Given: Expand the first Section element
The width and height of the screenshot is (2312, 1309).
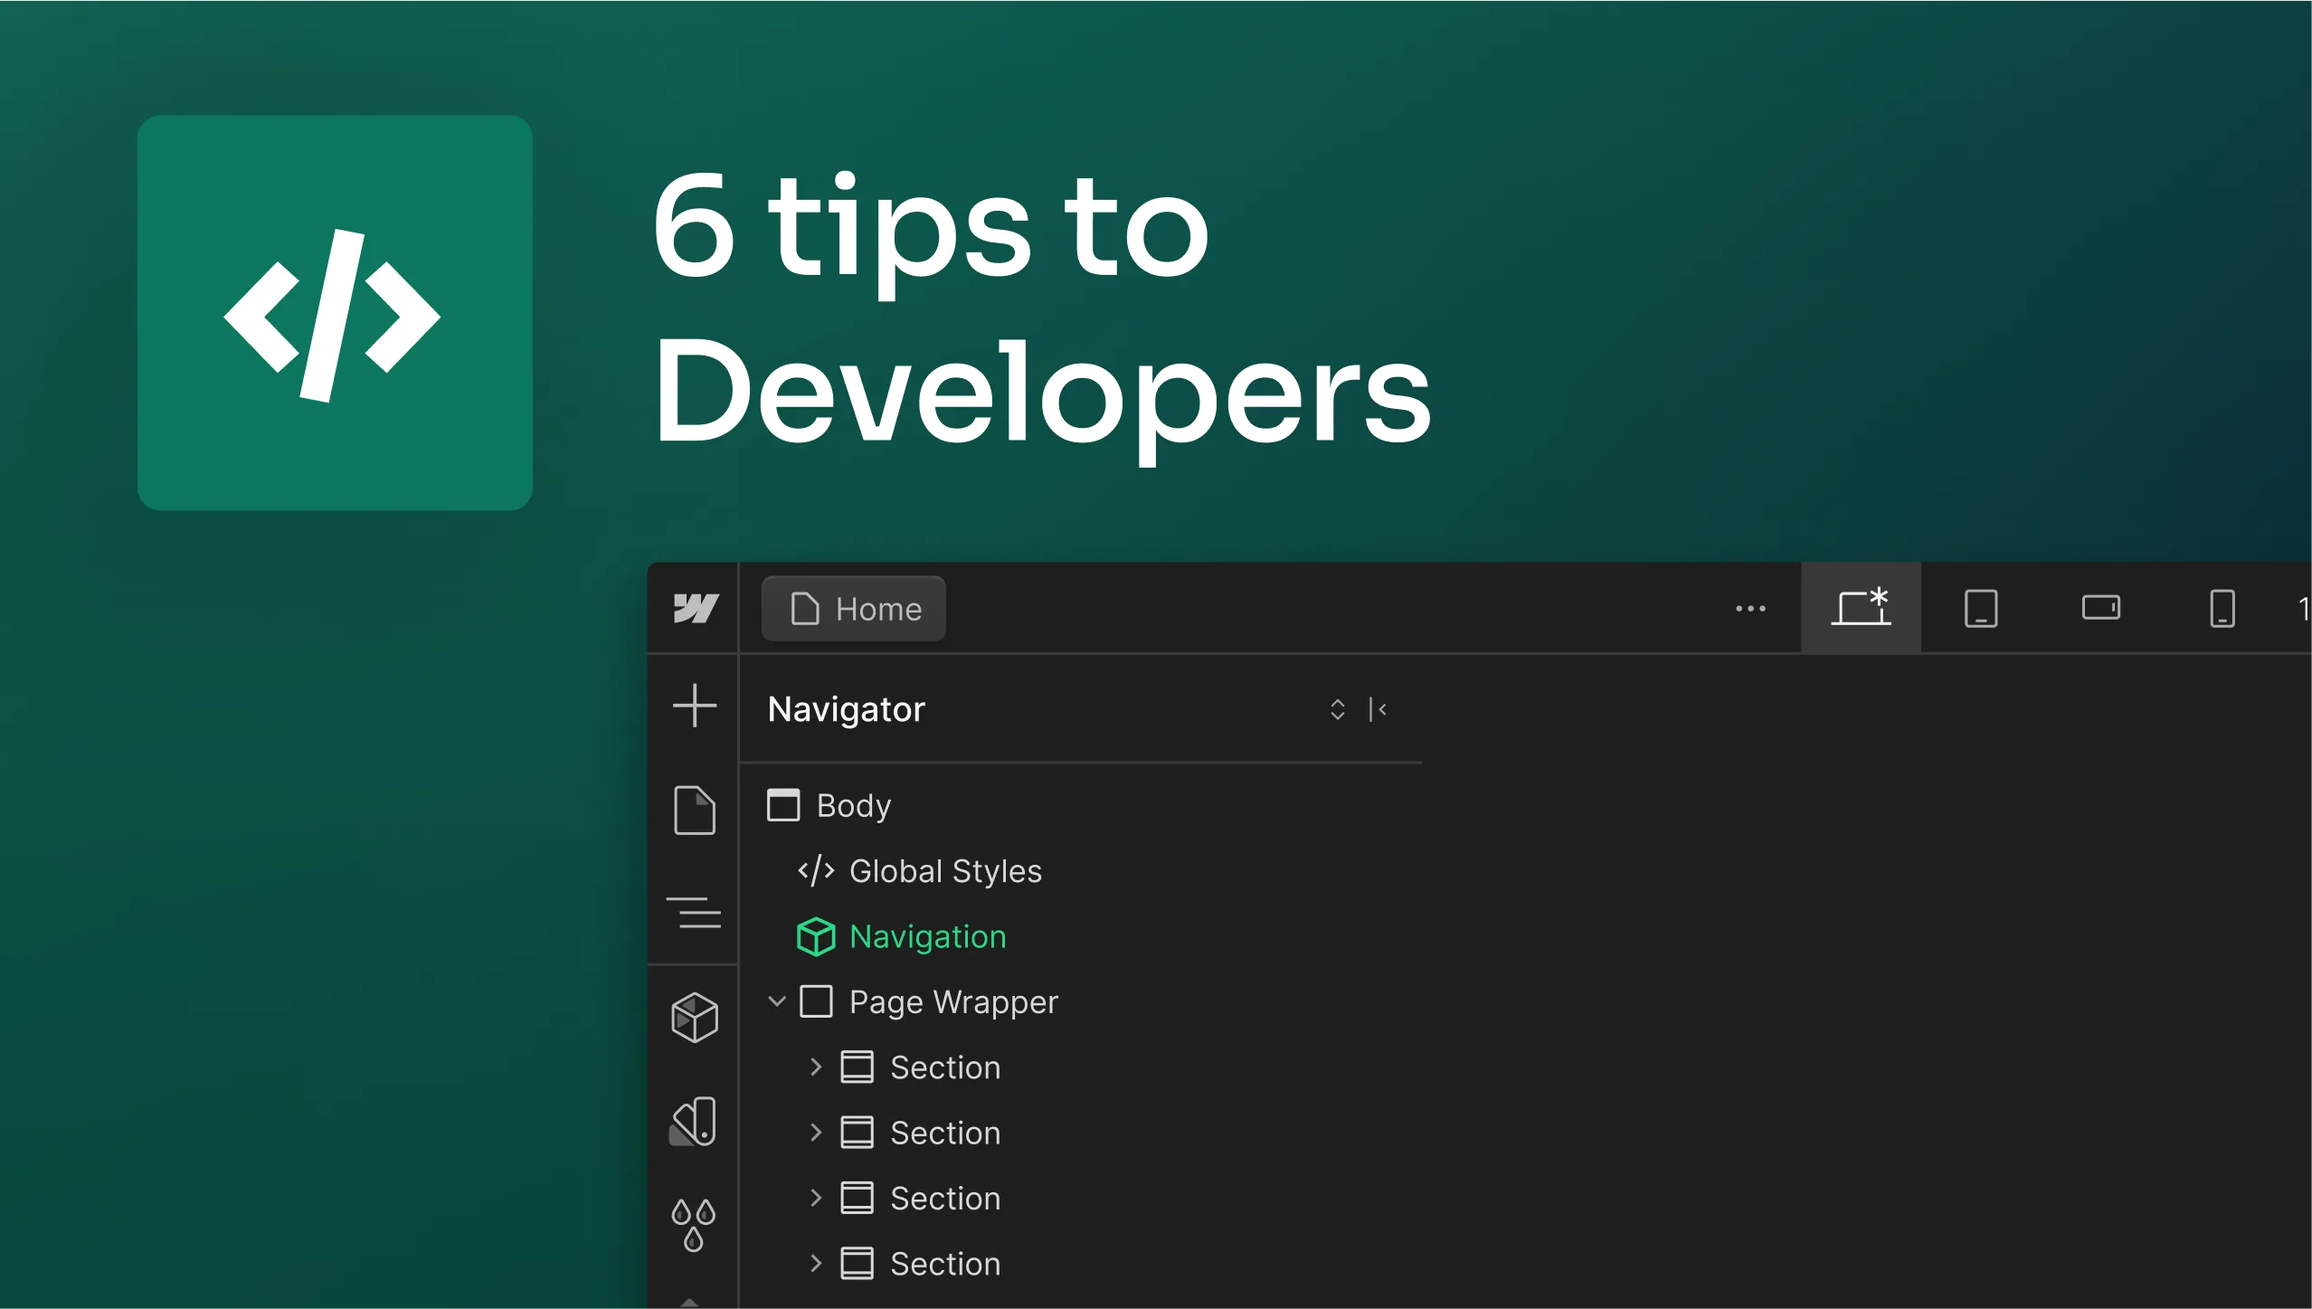Looking at the screenshot, I should point(815,1067).
